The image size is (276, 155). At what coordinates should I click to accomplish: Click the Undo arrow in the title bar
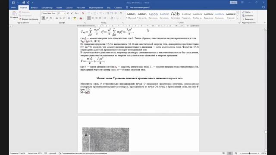pyautogui.click(x=18, y=3)
